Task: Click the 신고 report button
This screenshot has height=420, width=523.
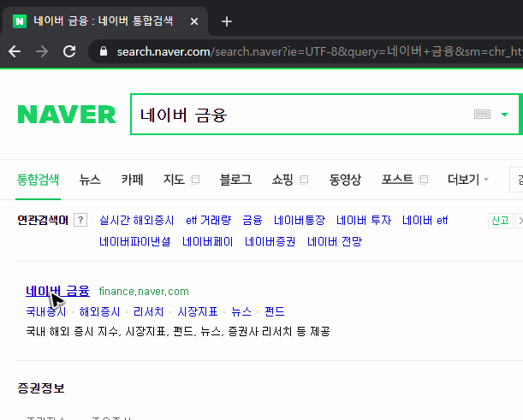Action: click(x=501, y=221)
